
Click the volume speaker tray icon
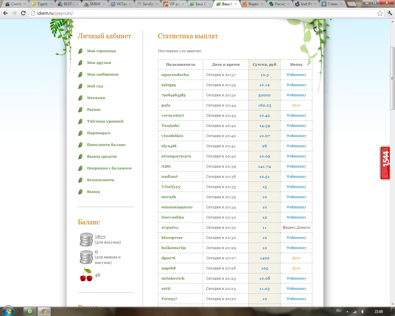(363, 311)
